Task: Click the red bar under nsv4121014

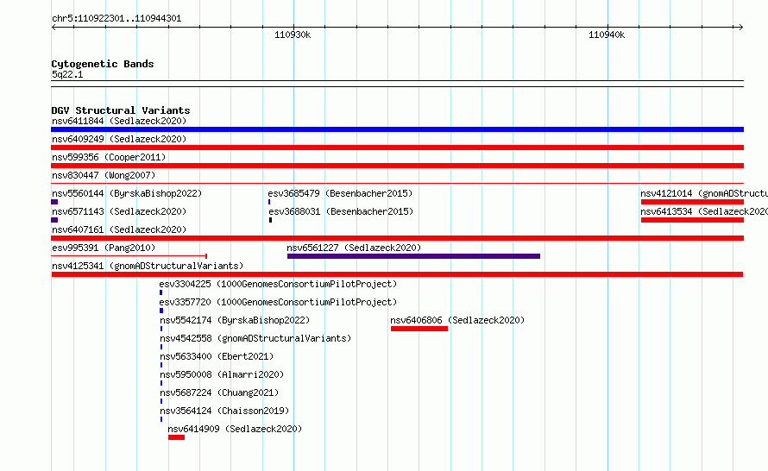Action: (692, 202)
